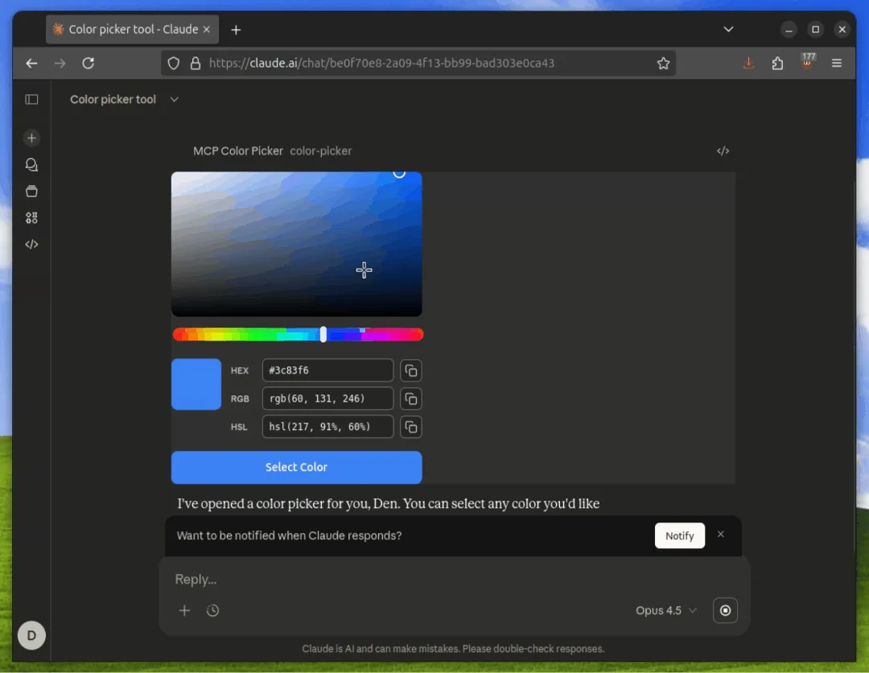Close the Color picker tool tab

click(207, 29)
